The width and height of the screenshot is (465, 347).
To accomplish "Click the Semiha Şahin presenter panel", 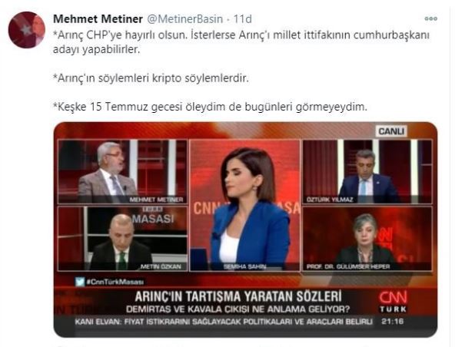I will [244, 205].
